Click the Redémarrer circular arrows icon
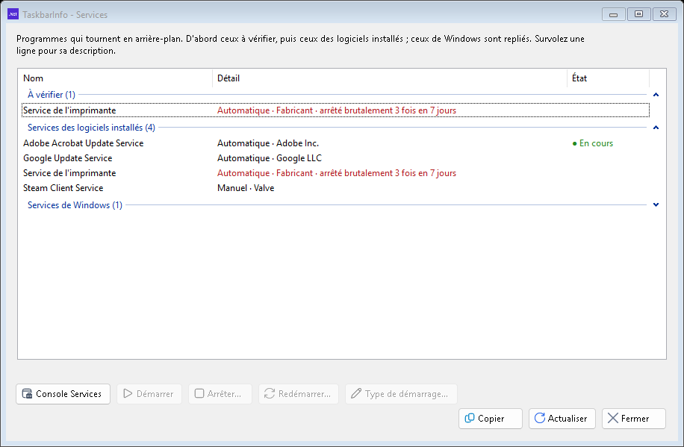 (270, 394)
